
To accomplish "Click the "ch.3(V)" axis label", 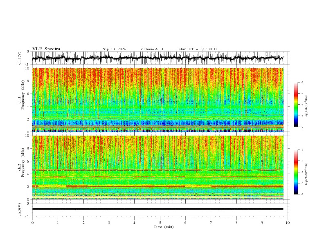I will point(20,210).
